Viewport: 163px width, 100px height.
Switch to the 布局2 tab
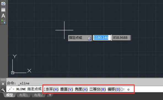[x=38, y=95]
